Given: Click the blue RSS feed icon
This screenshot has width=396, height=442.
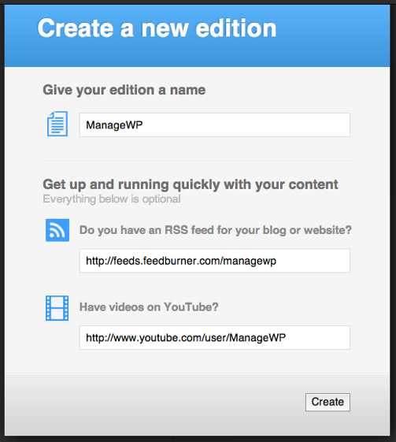Looking at the screenshot, I should point(57,230).
